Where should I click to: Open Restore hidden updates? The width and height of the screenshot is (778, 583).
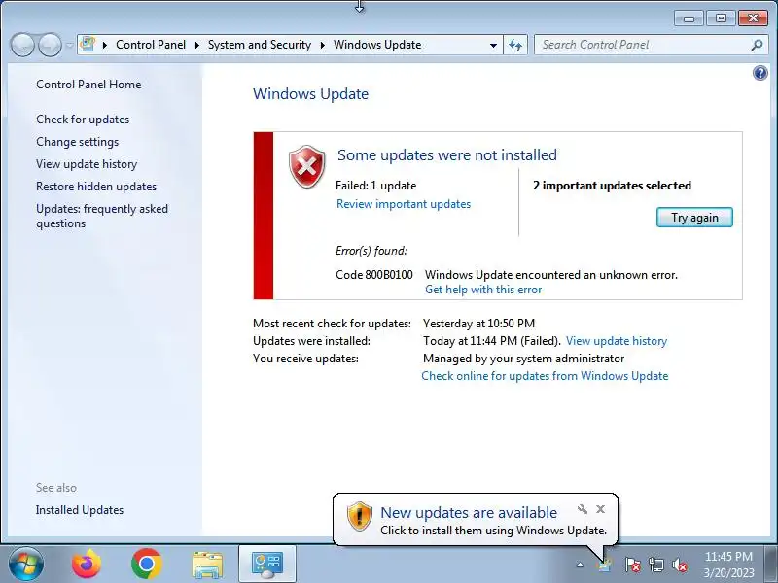point(96,187)
